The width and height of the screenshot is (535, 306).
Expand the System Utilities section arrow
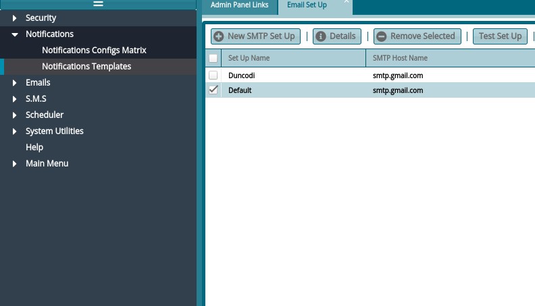click(15, 131)
